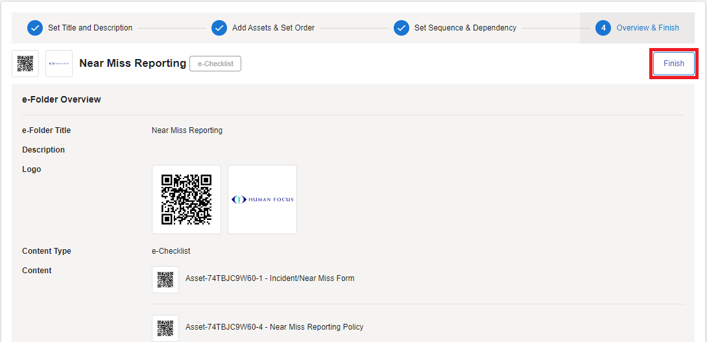
Task: Click the step 4 number circle
Action: [603, 28]
